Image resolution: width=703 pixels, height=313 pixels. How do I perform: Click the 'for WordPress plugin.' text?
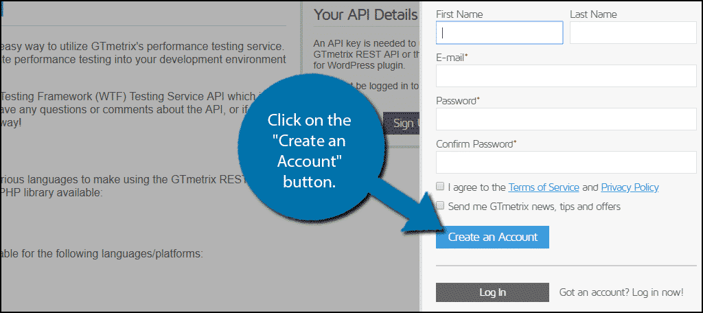click(x=360, y=65)
